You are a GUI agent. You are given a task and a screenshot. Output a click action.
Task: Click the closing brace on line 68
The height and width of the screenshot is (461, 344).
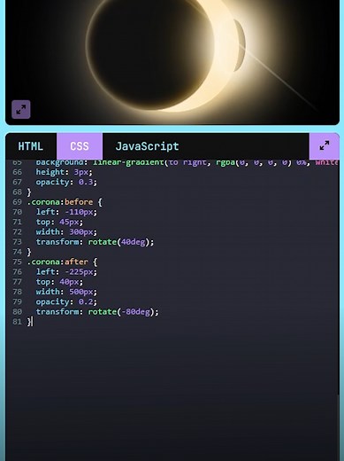(x=29, y=192)
